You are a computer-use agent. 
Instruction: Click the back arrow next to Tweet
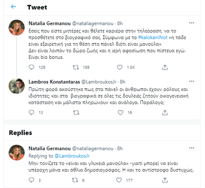pyautogui.click(x=13, y=7)
